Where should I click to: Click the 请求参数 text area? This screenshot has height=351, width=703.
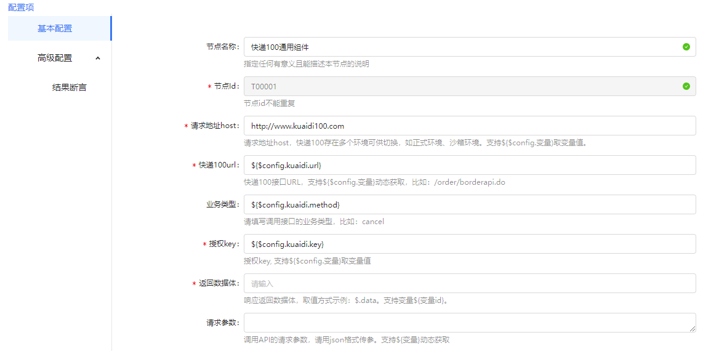pyautogui.click(x=469, y=323)
